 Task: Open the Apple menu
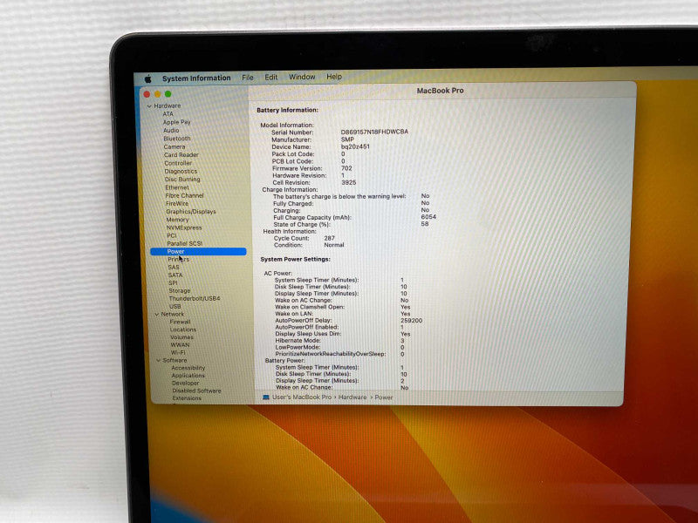click(x=147, y=79)
